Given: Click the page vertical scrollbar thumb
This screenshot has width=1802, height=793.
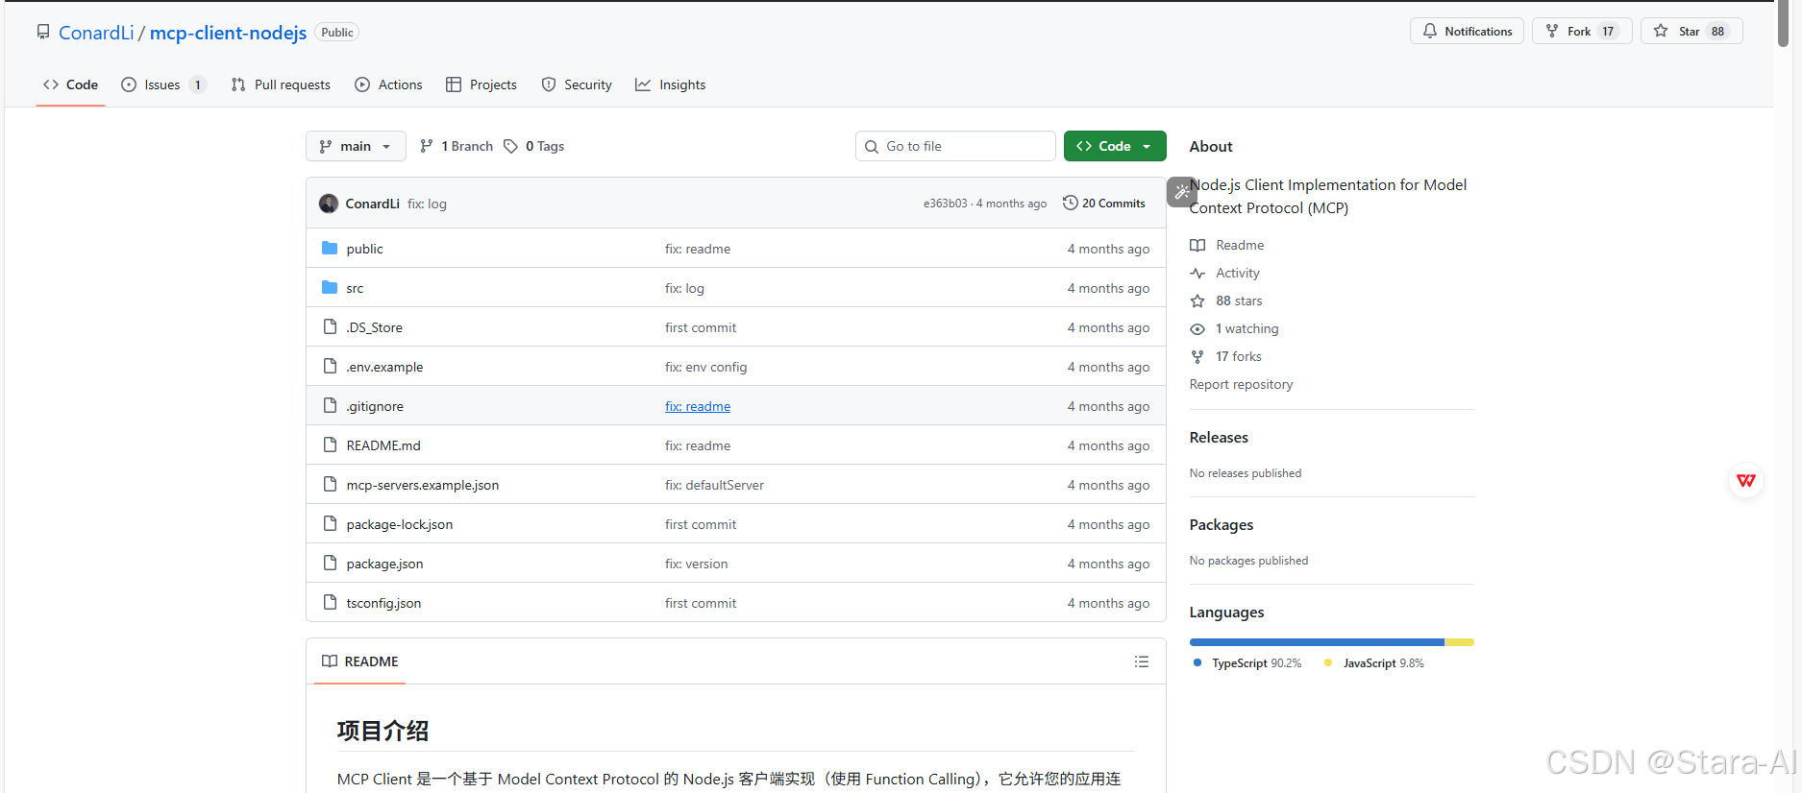Looking at the screenshot, I should [x=1783, y=23].
